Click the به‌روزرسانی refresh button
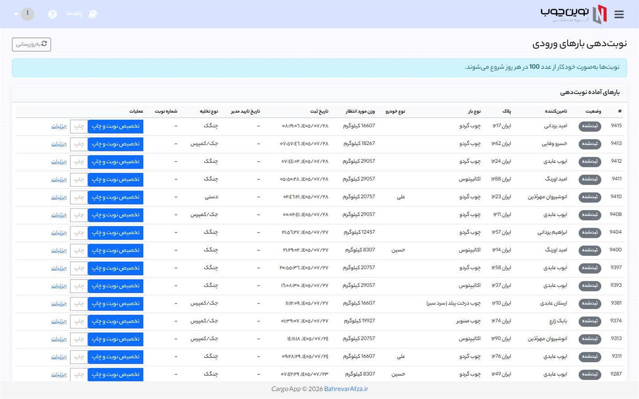 click(31, 44)
